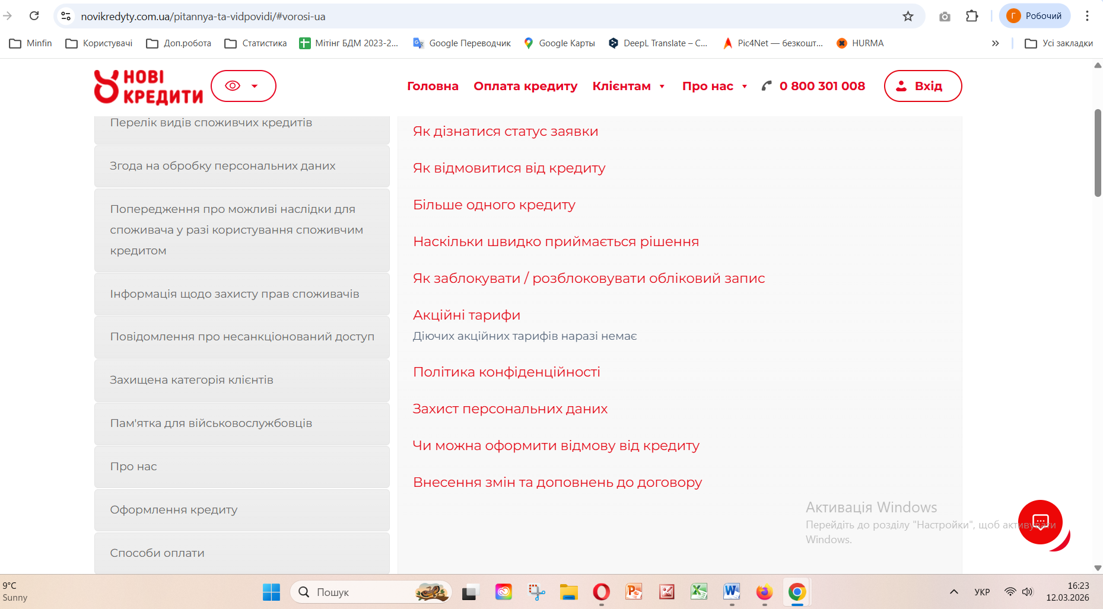Click the Вхід login button
Image resolution: width=1103 pixels, height=609 pixels.
[x=923, y=86]
